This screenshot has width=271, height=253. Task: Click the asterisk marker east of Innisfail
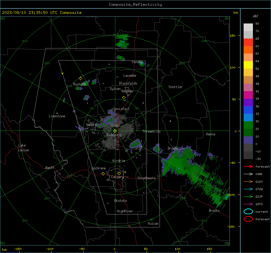click(143, 103)
